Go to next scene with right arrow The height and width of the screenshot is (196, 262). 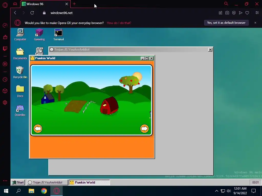click(x=144, y=129)
